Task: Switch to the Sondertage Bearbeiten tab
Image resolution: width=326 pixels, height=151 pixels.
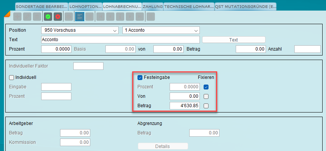Action: (x=42, y=6)
